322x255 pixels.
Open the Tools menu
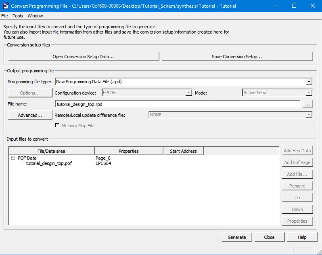18,16
